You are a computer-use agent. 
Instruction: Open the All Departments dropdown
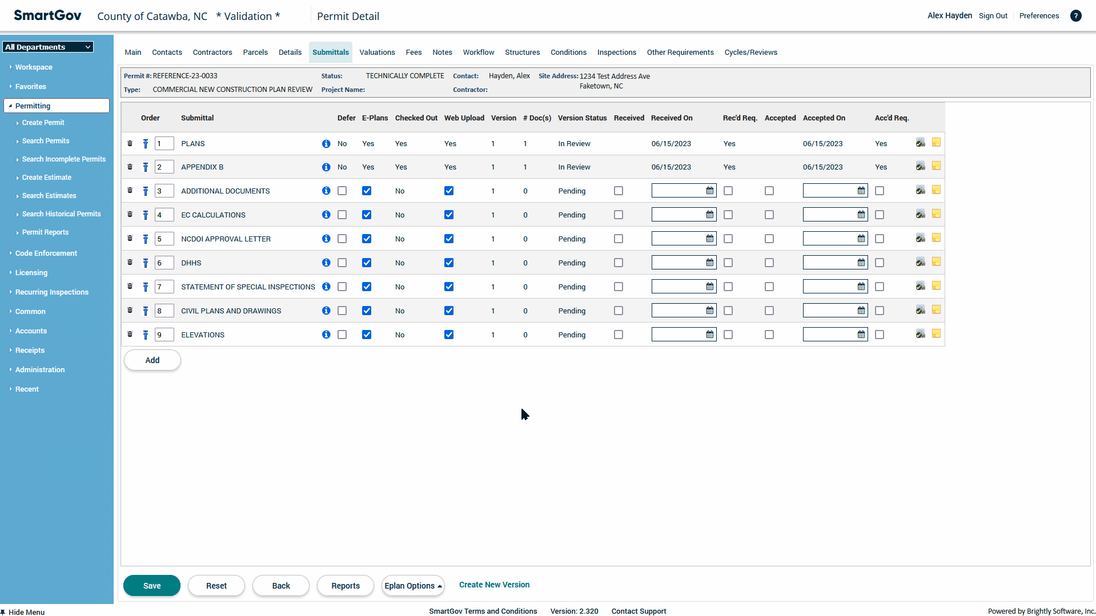[48, 47]
